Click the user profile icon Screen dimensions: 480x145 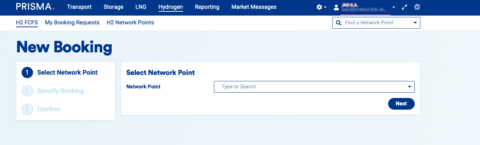(336, 7)
